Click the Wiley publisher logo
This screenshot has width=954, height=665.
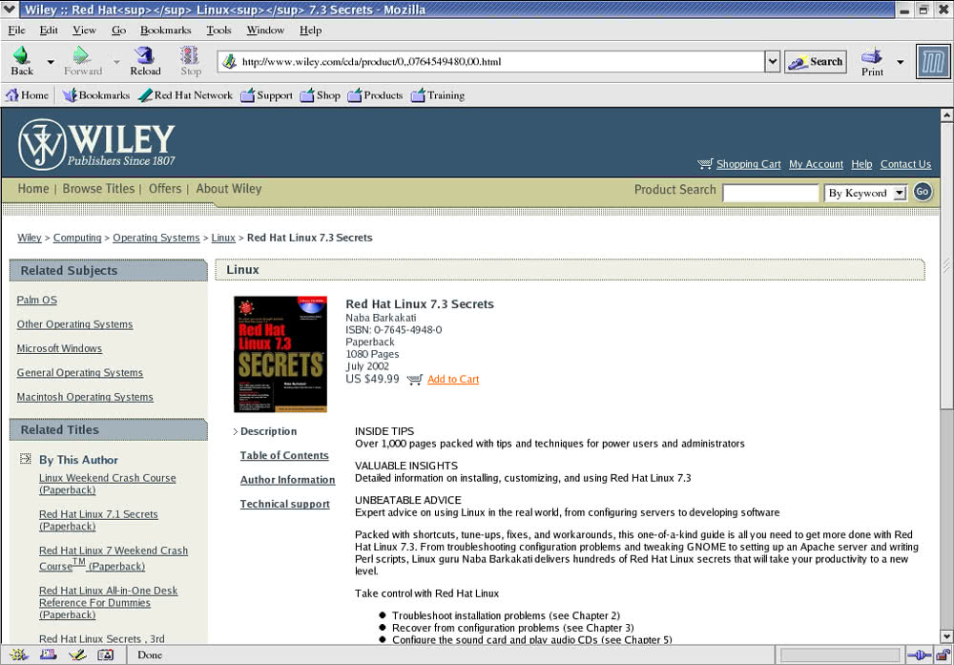[x=96, y=144]
